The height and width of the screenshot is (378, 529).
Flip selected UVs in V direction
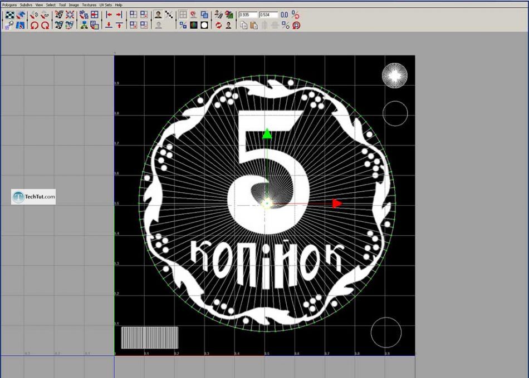(x=45, y=15)
